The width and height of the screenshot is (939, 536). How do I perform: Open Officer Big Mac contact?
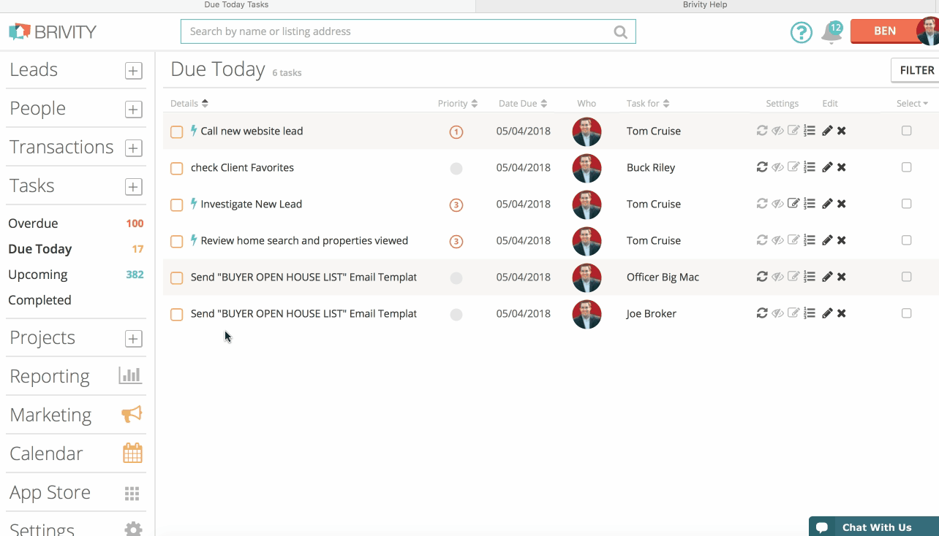pos(663,277)
